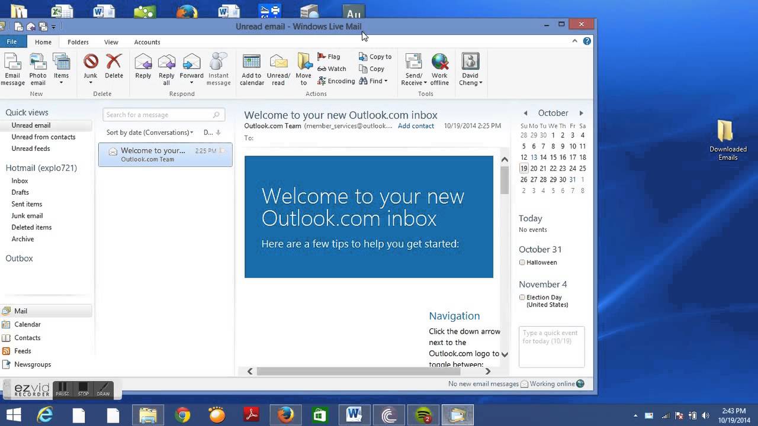Click the Windows Start button

(13, 415)
